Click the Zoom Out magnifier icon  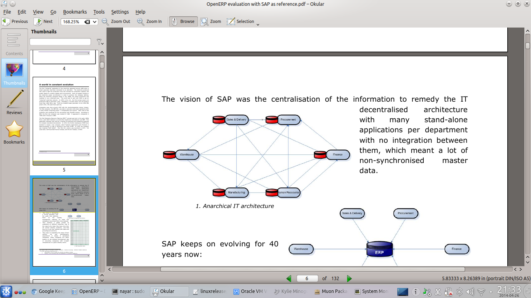point(105,21)
